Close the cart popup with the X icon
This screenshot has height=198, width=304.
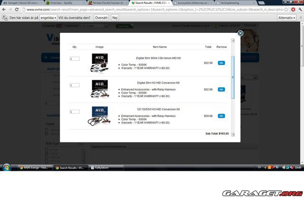click(240, 33)
